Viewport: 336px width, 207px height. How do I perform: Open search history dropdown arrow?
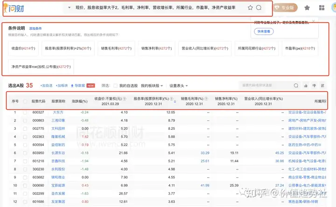point(69,8)
